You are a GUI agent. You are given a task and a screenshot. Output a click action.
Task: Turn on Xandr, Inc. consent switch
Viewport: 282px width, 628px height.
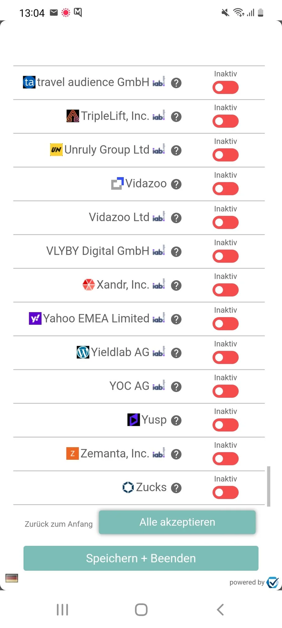coord(225,290)
